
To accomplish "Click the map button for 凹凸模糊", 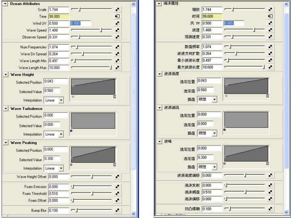I will point(270,209).
